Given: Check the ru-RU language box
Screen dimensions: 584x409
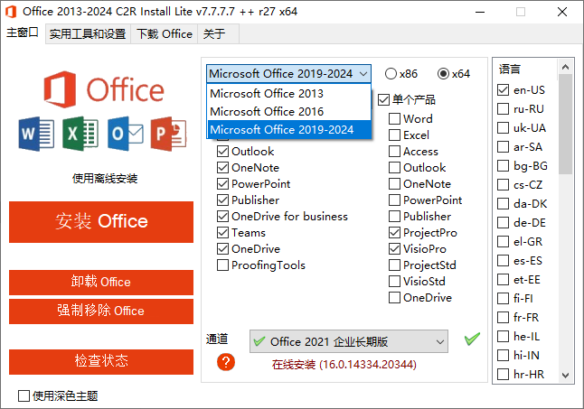Looking at the screenshot, I should tap(504, 108).
